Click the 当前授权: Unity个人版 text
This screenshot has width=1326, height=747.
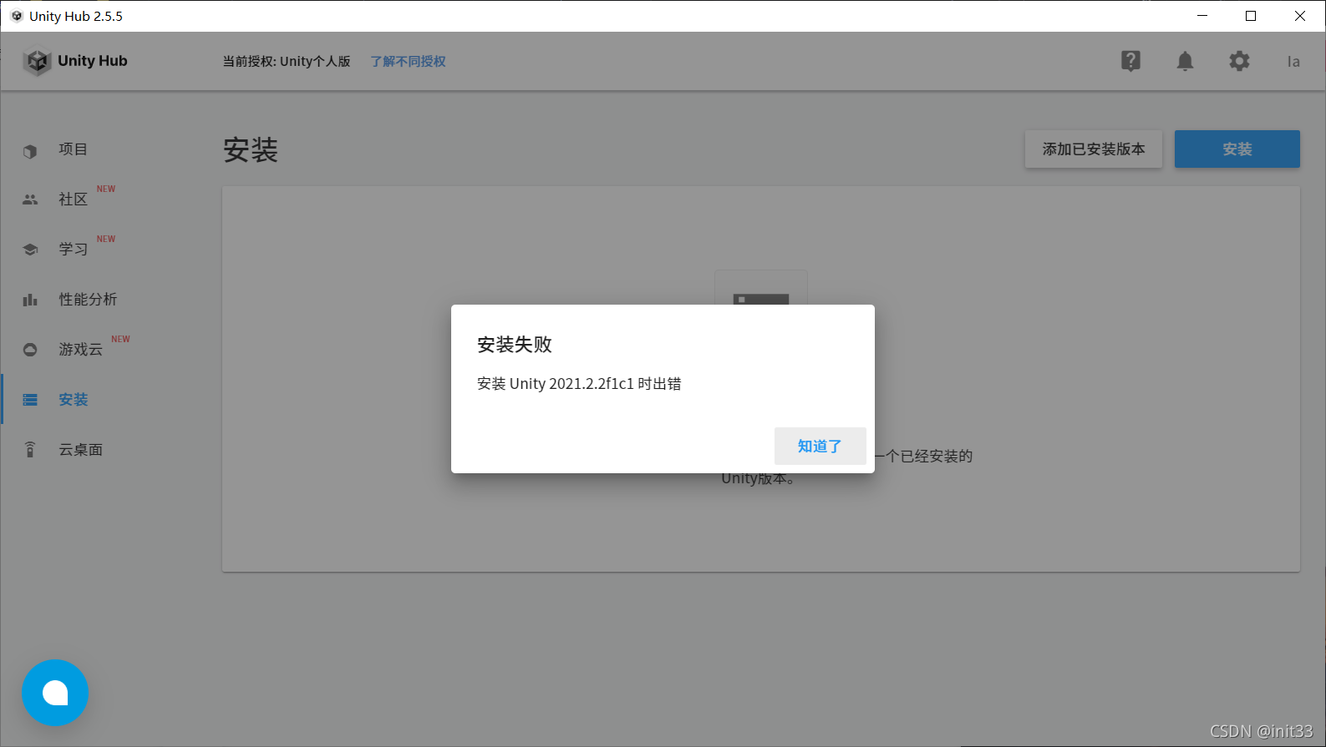[x=287, y=61]
